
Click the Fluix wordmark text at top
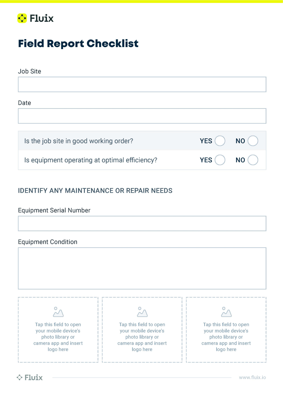42,19
